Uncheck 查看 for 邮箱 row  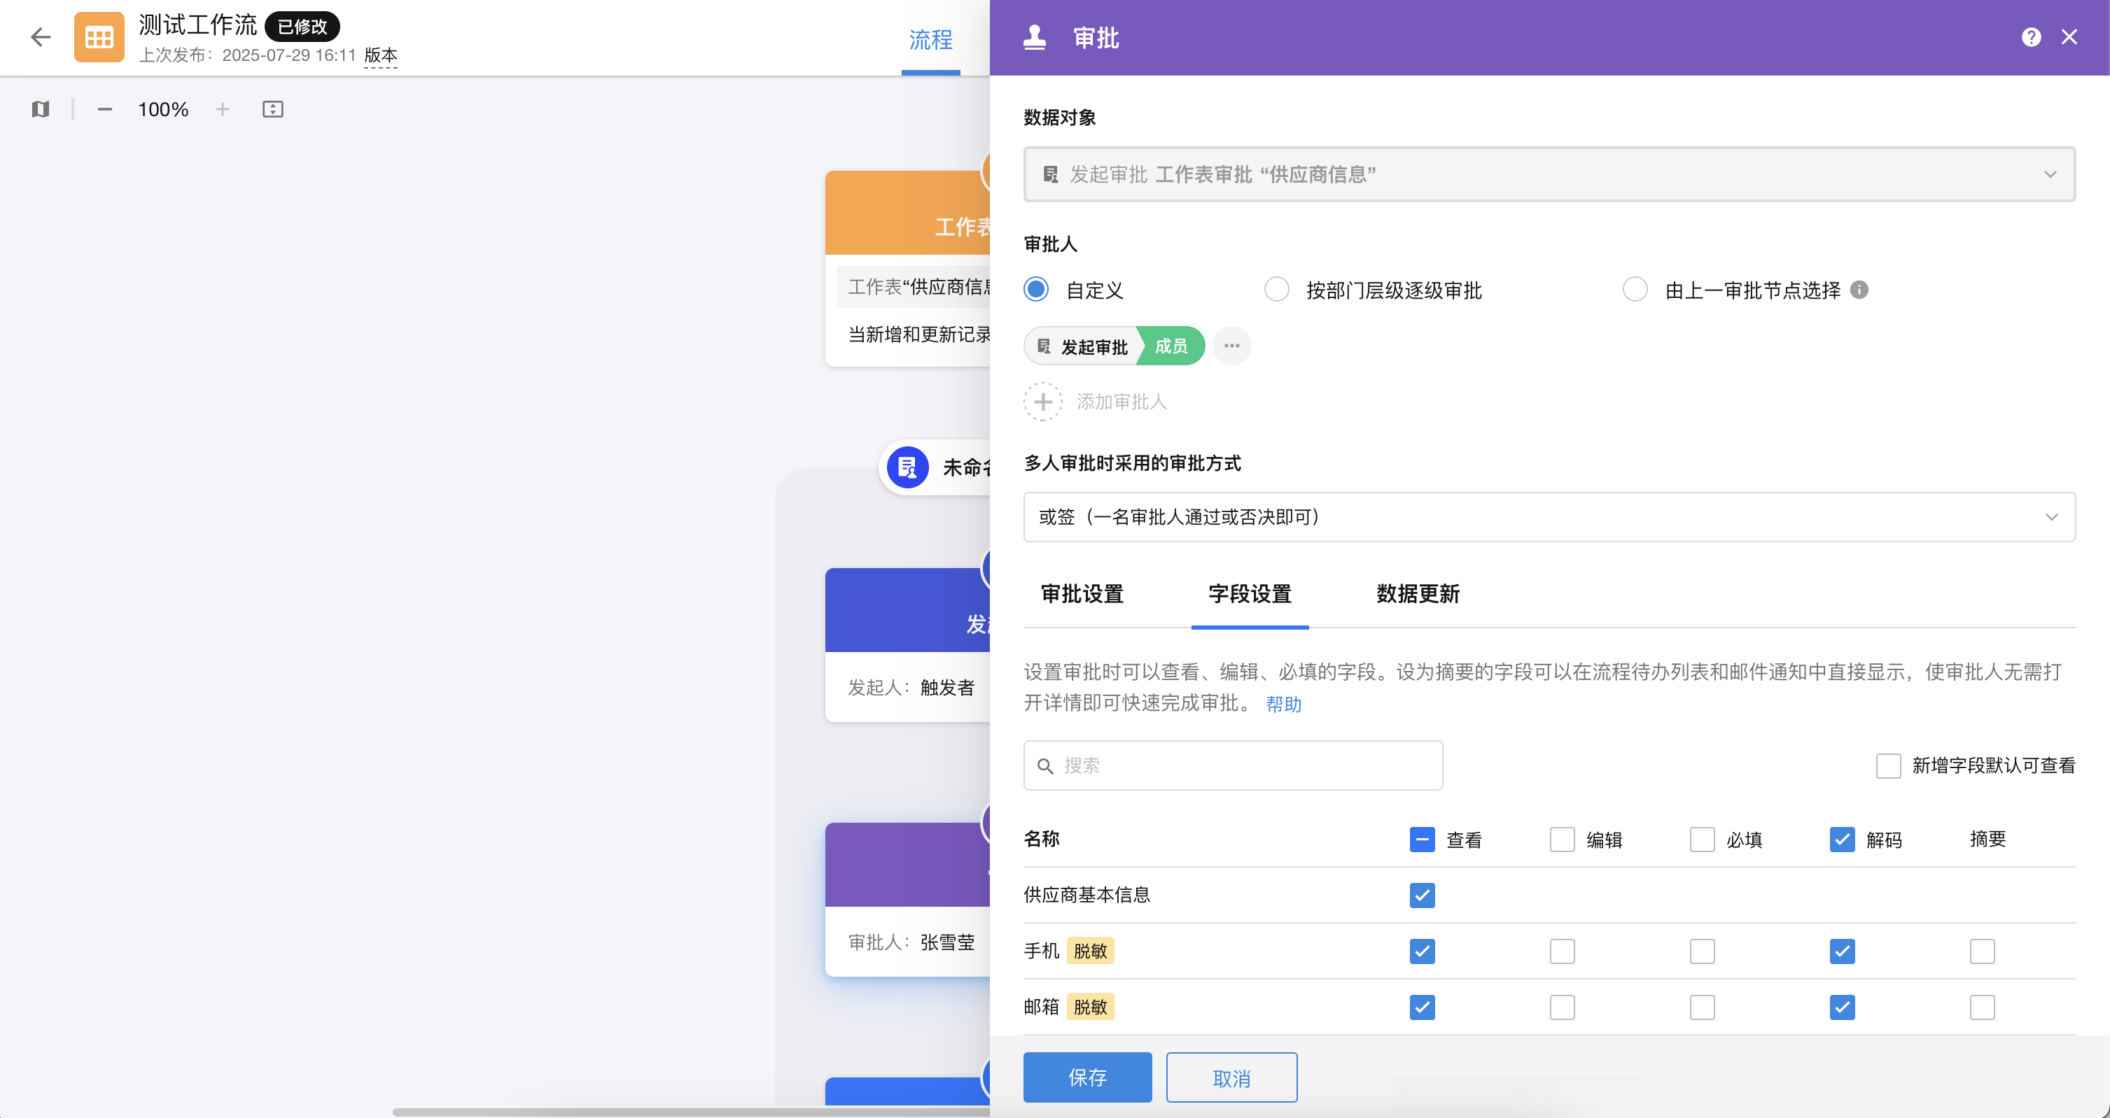pyautogui.click(x=1422, y=1007)
